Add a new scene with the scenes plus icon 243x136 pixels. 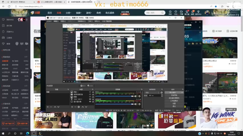click(48, 107)
